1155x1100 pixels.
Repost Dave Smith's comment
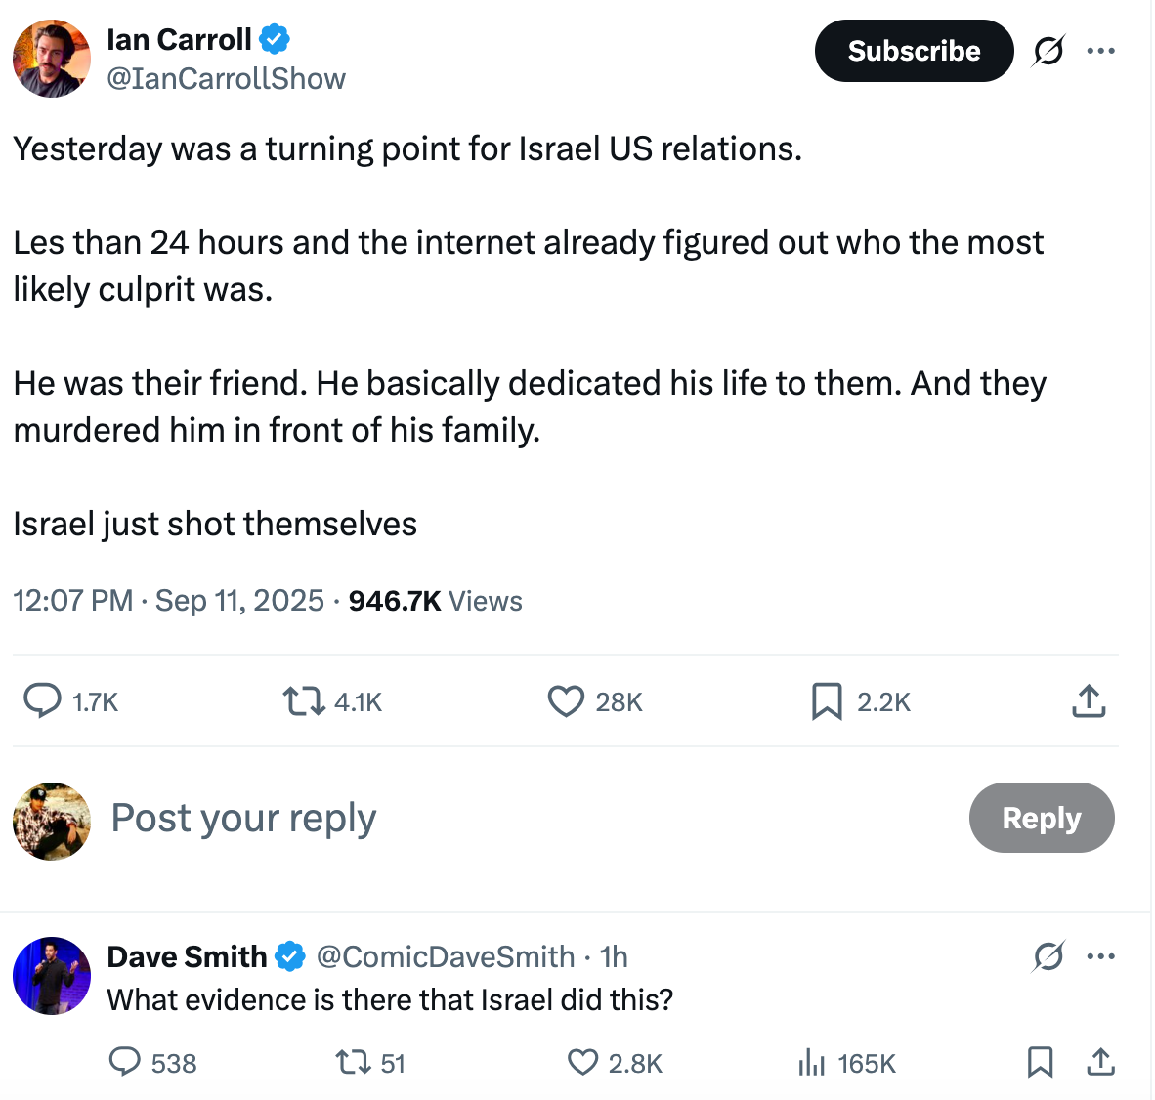click(x=350, y=1062)
